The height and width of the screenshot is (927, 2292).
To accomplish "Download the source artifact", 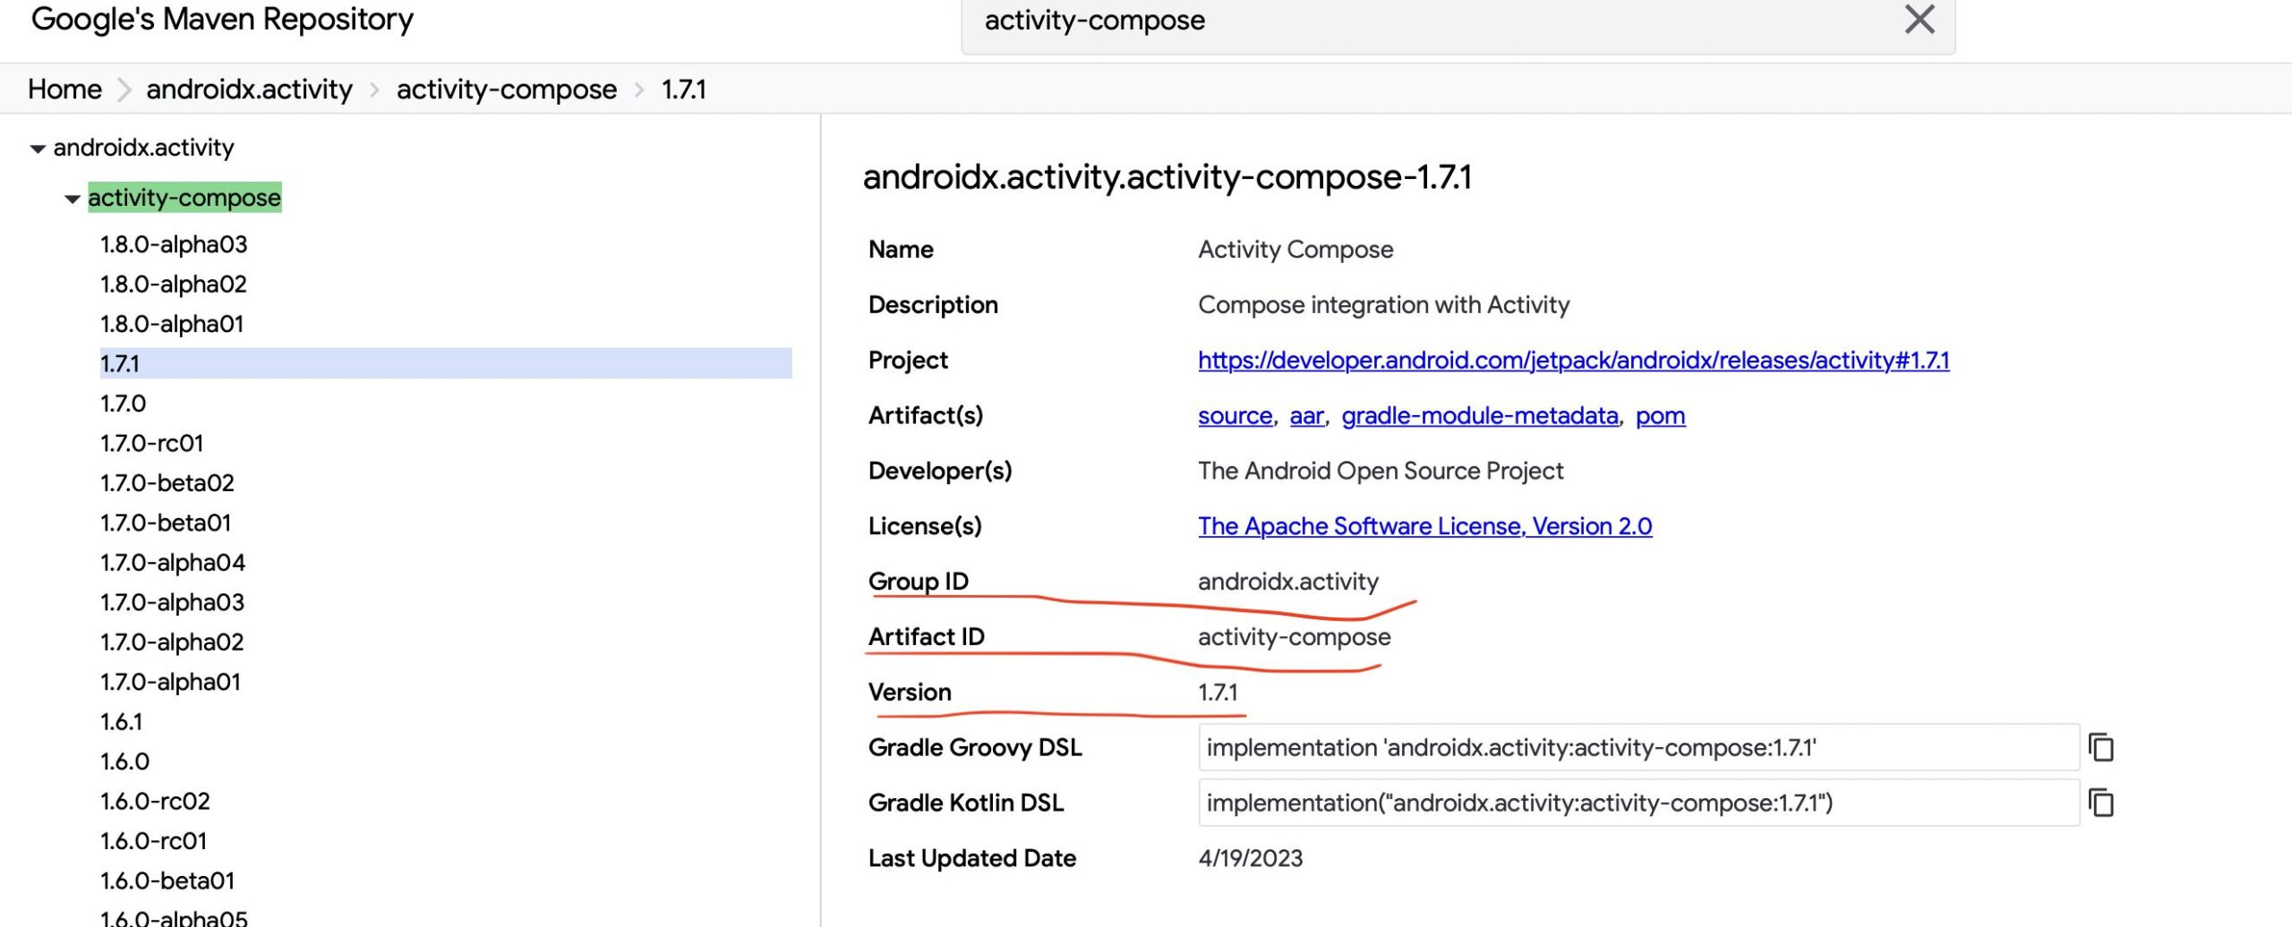I will [x=1235, y=416].
